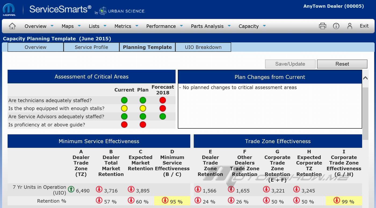Viewport: 376px width, 208px height.
Task: Click Forecast 2018 red light for stalls
Action: tap(162, 108)
